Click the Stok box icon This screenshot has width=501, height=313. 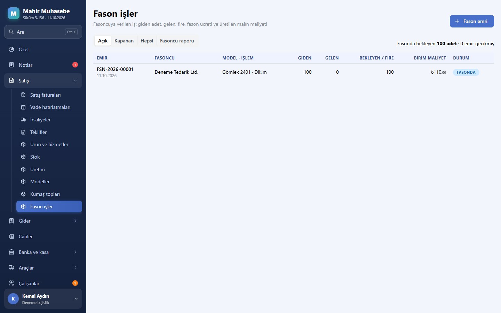23,157
